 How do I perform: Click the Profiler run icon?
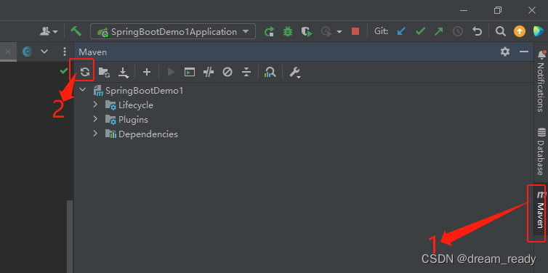point(326,32)
